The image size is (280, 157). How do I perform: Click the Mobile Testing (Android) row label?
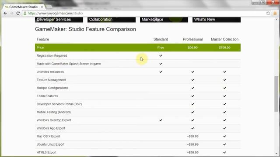(x=54, y=112)
